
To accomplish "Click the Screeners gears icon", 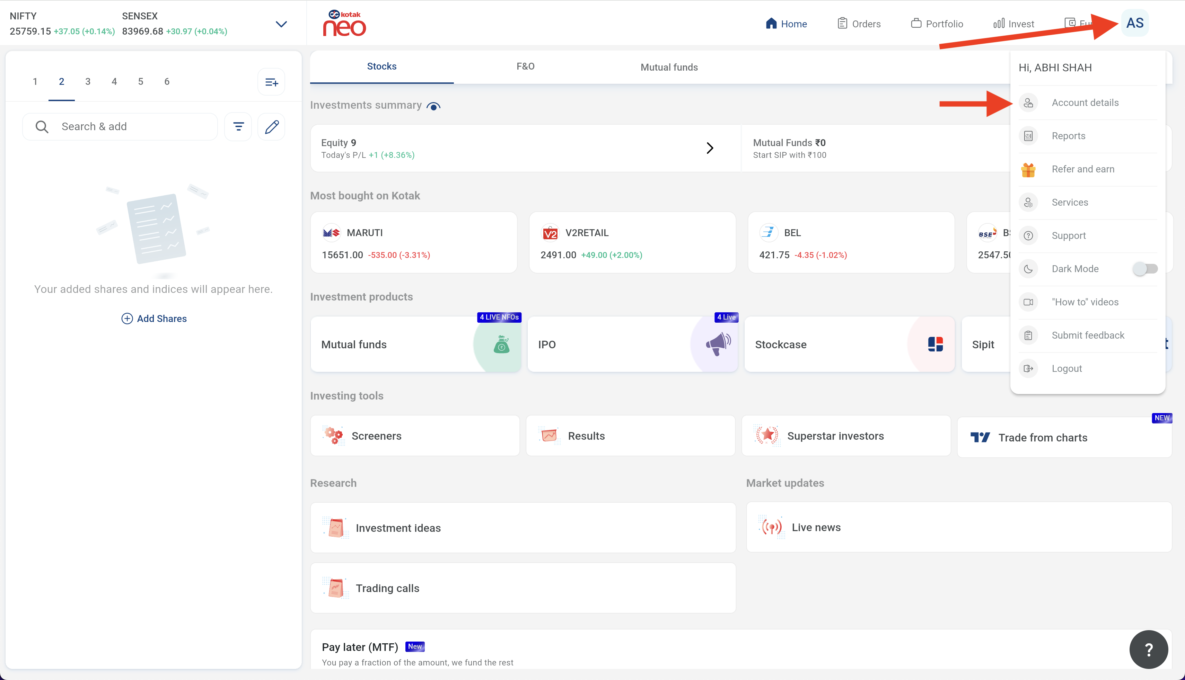I will pos(334,435).
